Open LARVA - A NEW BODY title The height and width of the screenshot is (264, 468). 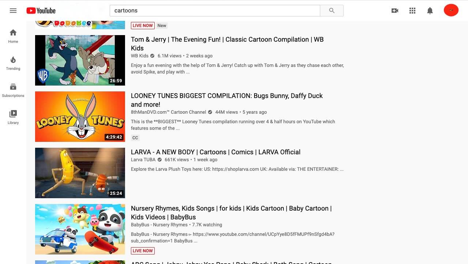point(216,152)
